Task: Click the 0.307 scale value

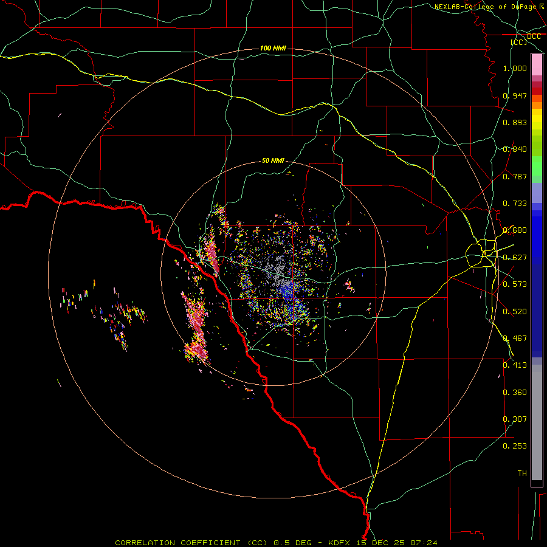Action: click(x=515, y=419)
